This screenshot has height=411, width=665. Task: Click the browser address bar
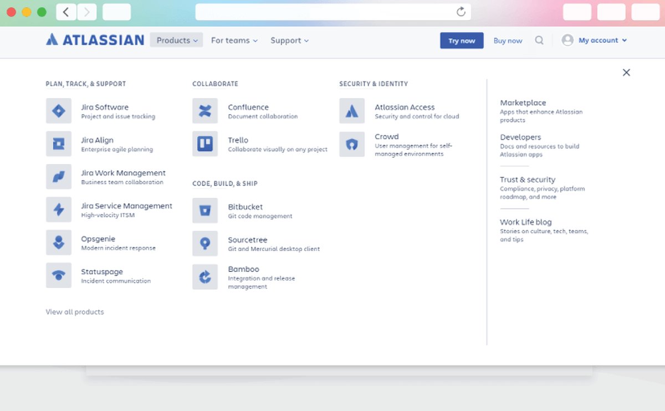coord(327,12)
